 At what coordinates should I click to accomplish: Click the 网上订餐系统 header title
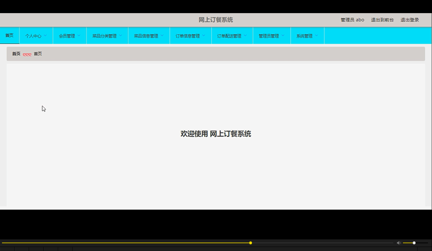(215, 20)
